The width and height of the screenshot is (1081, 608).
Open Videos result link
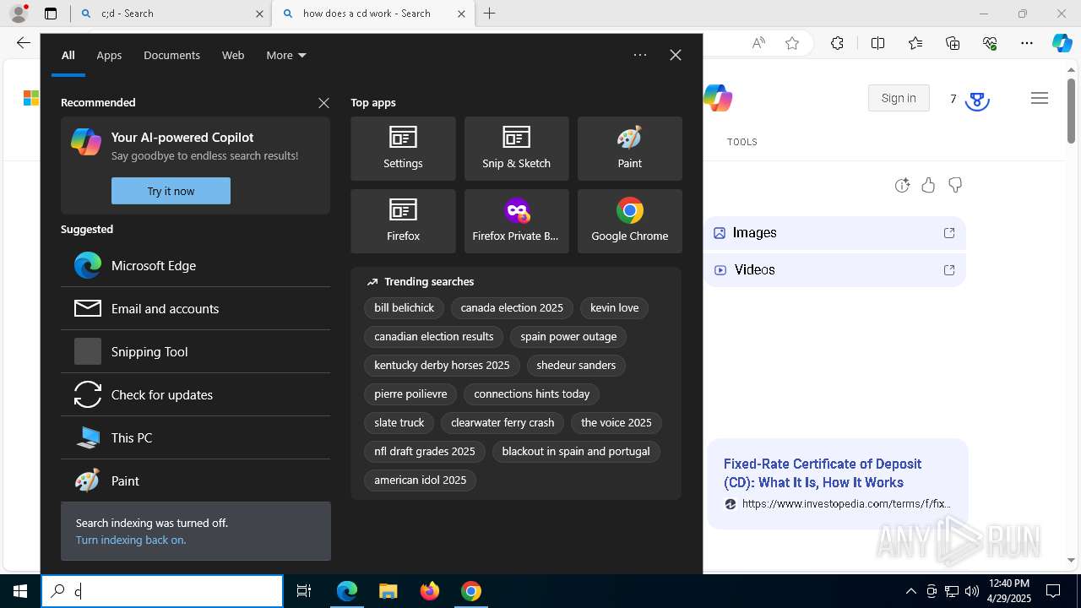pyautogui.click(x=836, y=270)
